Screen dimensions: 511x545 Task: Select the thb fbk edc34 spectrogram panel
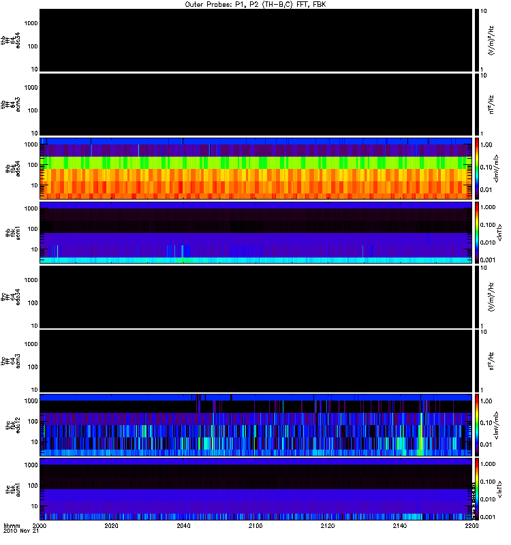[x=255, y=168]
